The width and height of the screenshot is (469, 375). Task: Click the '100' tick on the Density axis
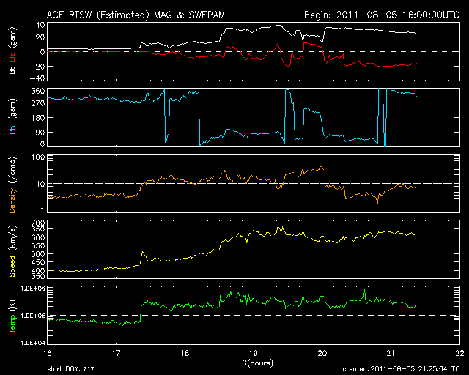(x=38, y=157)
